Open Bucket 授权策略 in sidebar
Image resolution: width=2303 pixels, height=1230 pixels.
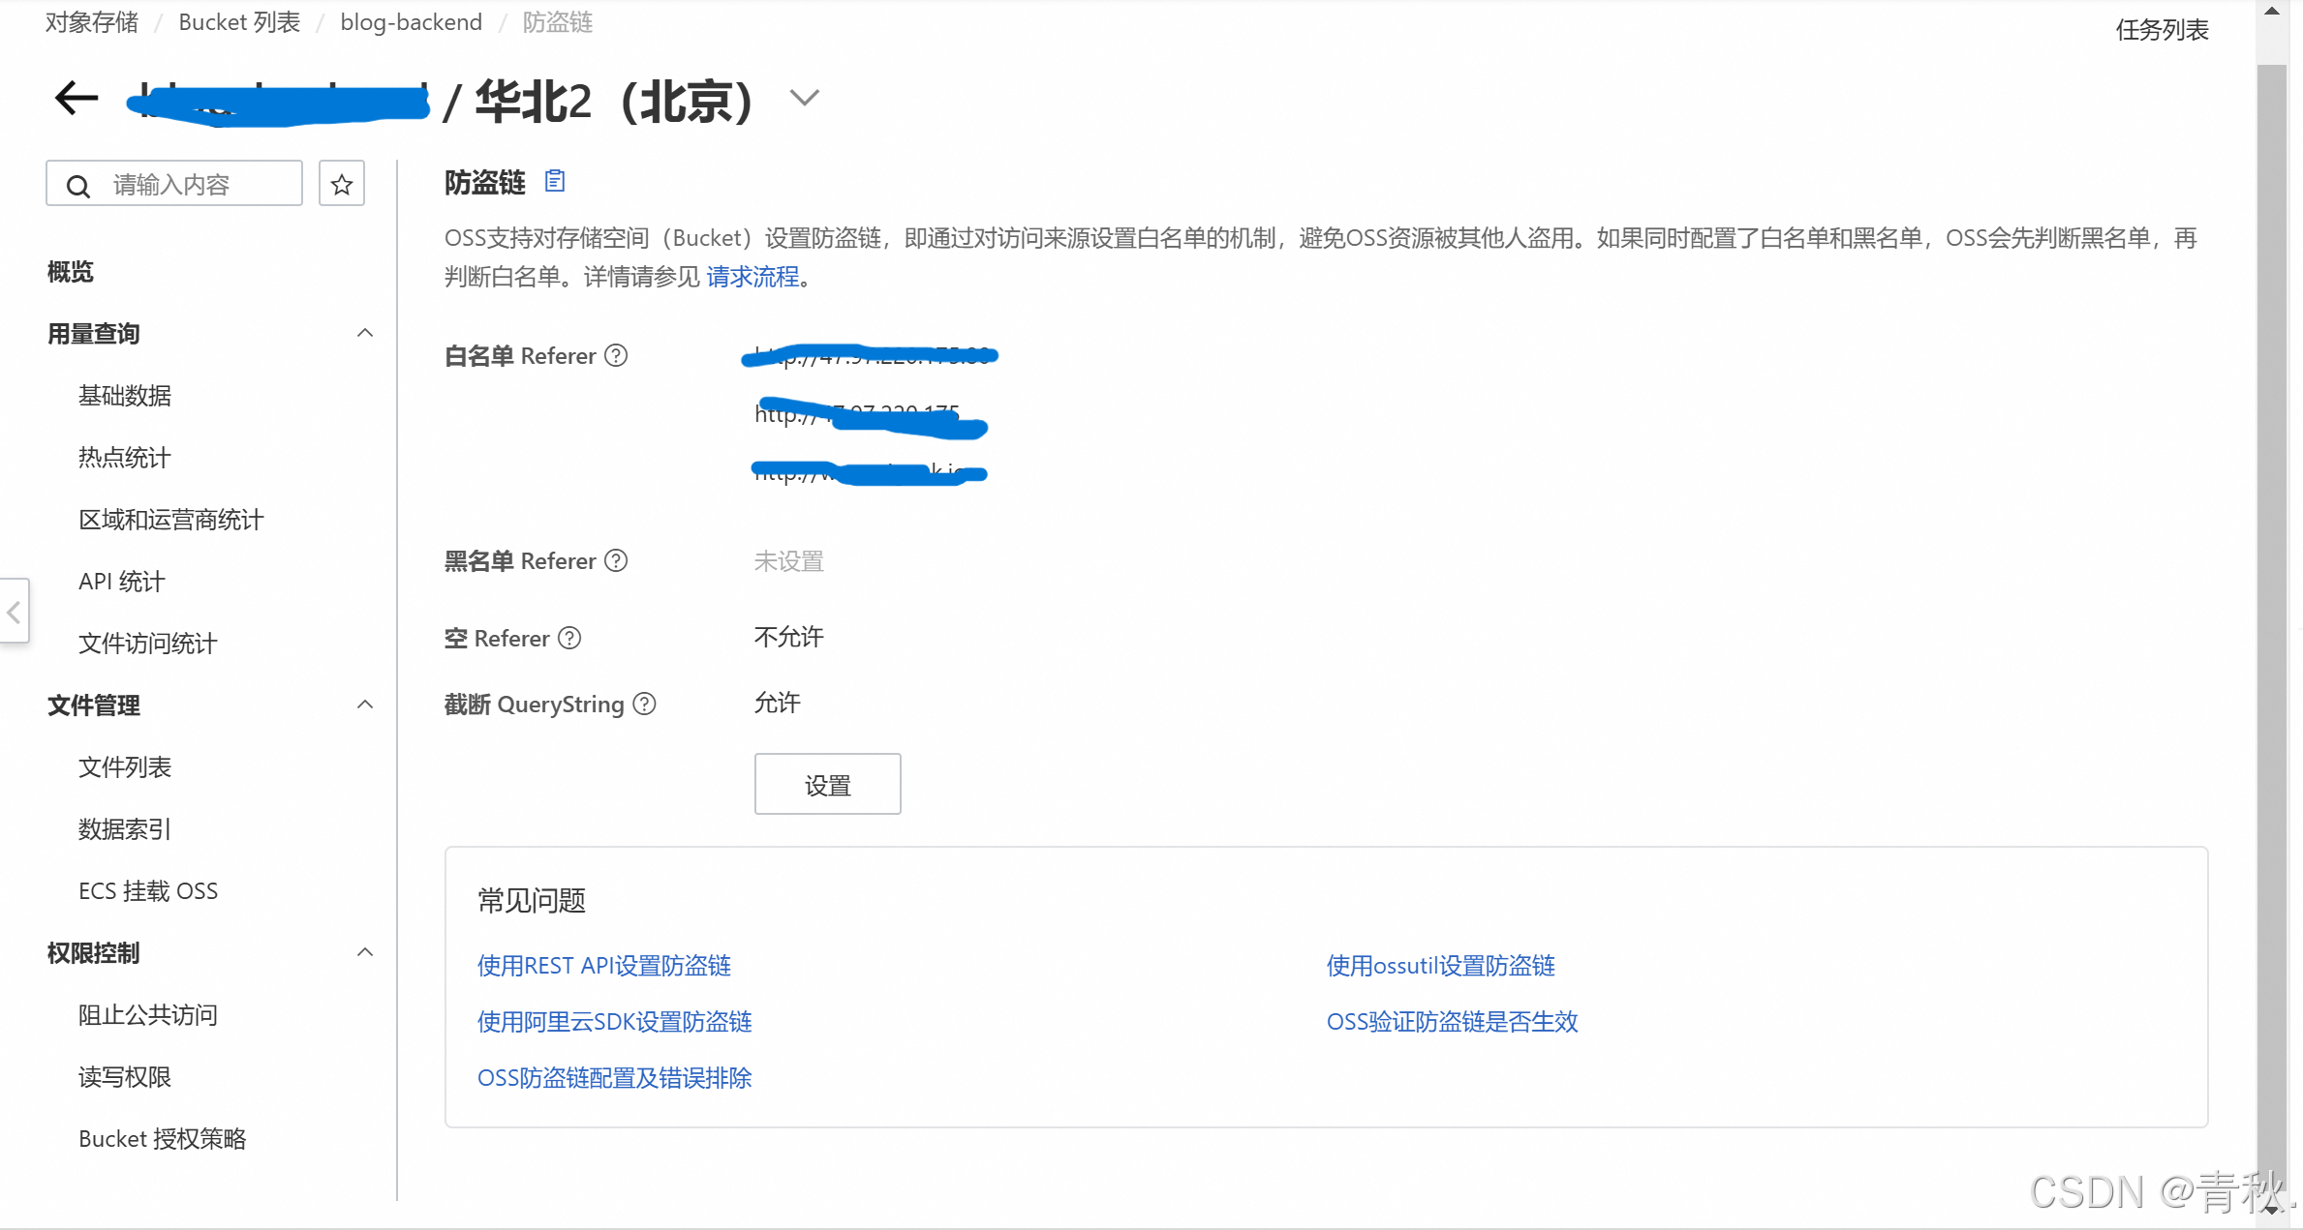[162, 1139]
